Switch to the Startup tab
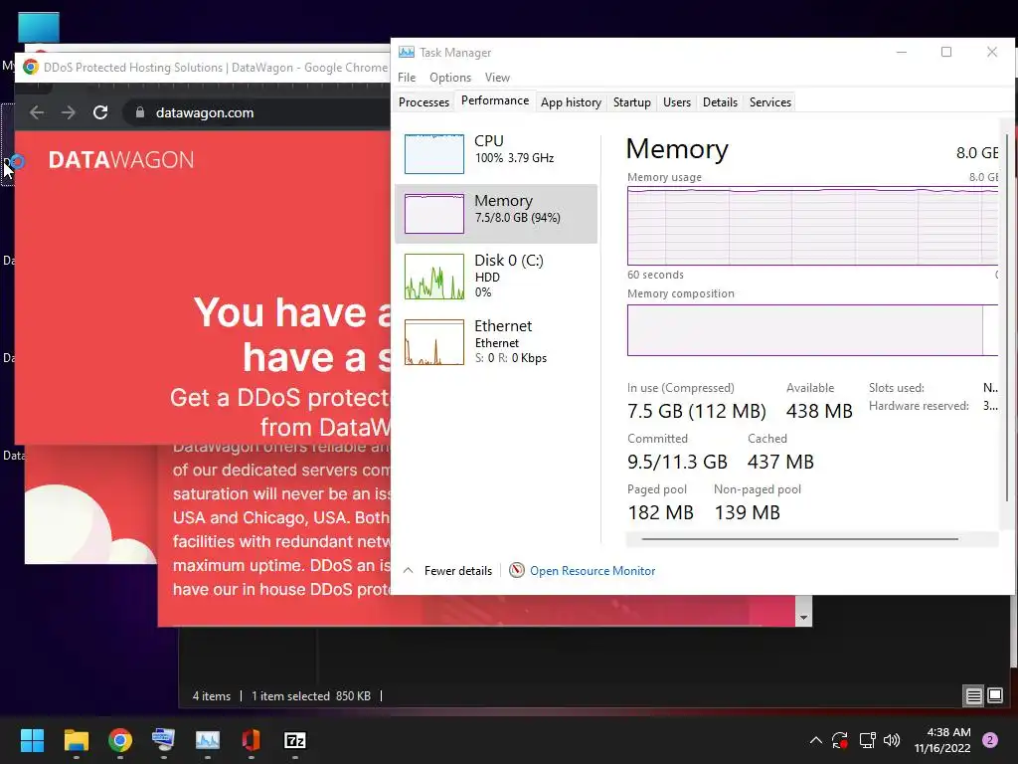 coord(631,102)
